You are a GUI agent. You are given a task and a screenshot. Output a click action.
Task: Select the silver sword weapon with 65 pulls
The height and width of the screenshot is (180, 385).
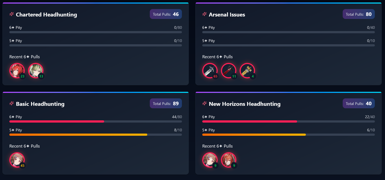coord(210,71)
